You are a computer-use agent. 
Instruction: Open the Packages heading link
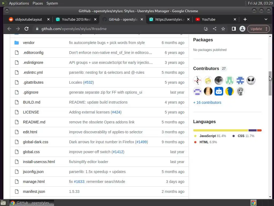coord(203,40)
